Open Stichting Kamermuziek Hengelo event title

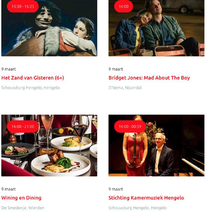coord(146,198)
